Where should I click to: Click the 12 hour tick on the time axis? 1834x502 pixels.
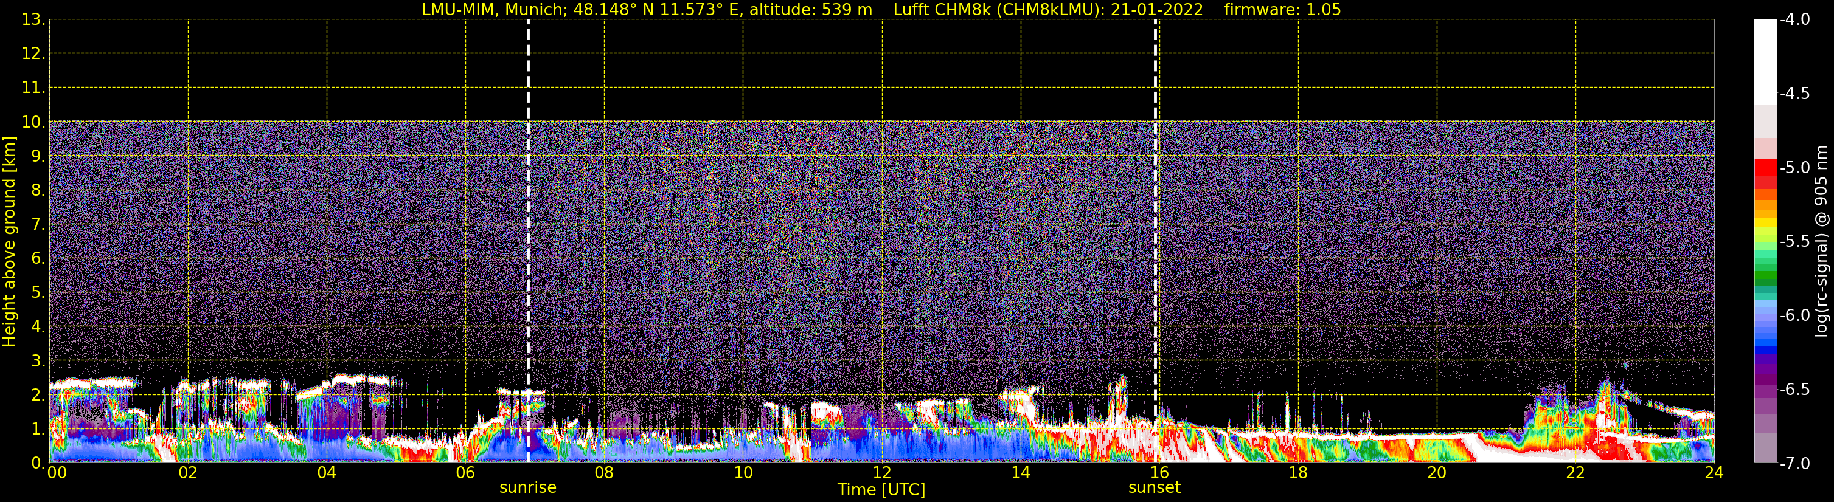(x=881, y=473)
